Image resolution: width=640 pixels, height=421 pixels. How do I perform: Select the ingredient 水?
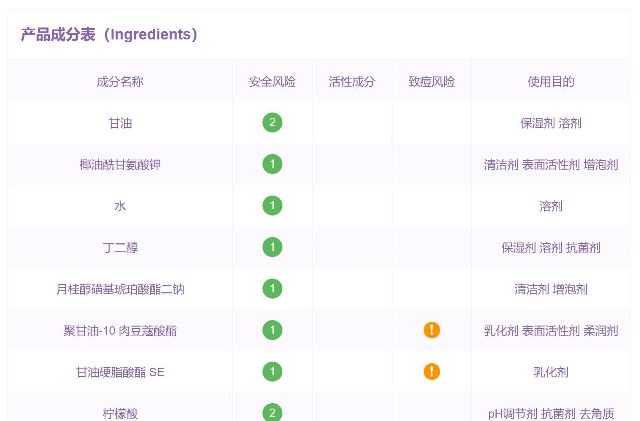pyautogui.click(x=120, y=206)
